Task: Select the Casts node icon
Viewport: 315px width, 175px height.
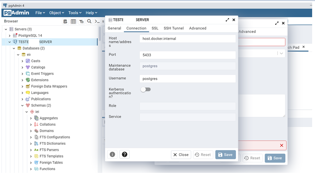Action: click(28, 61)
